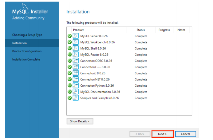Click the Progress column header
The width and height of the screenshot is (213, 140).
point(164,30)
